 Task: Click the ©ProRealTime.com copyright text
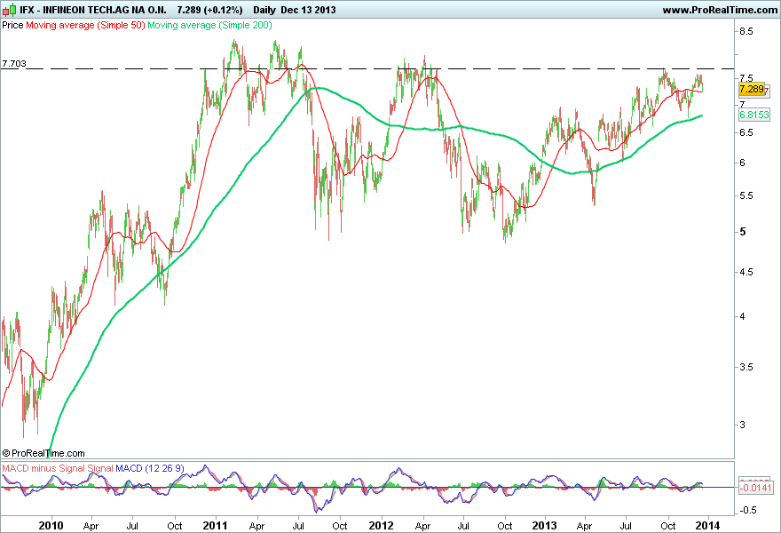click(x=43, y=453)
